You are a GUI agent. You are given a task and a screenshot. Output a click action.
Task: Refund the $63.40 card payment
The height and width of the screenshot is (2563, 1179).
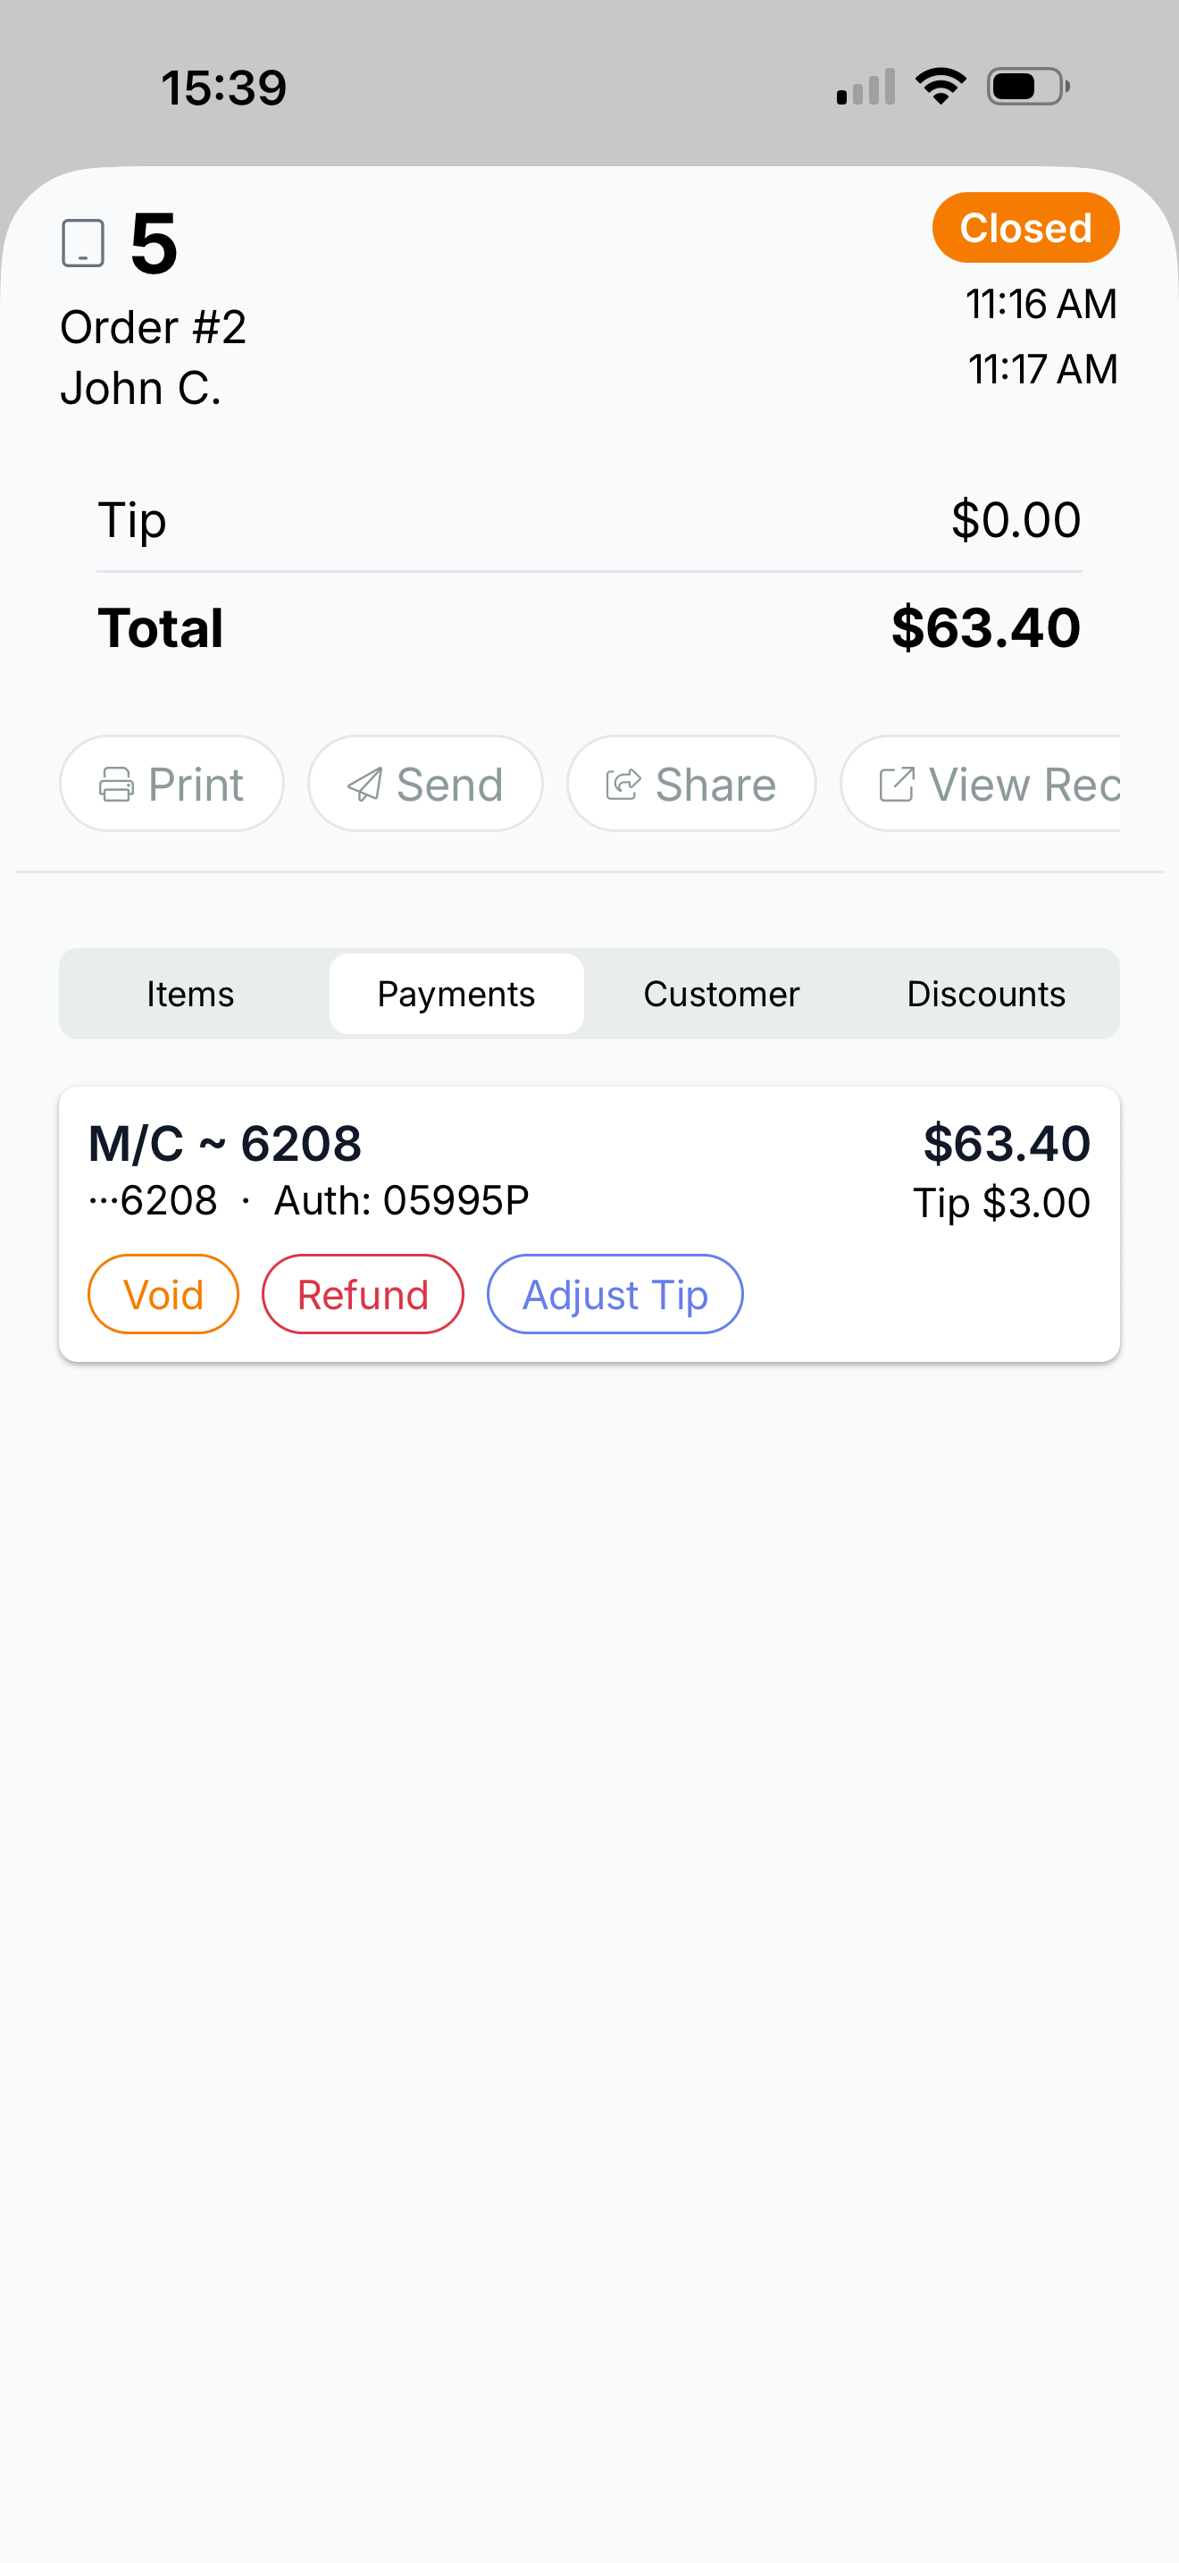(363, 1294)
